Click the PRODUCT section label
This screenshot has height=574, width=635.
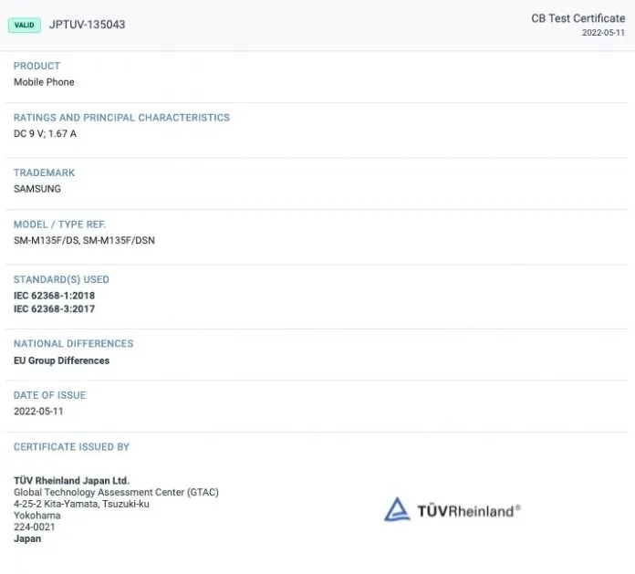click(36, 66)
